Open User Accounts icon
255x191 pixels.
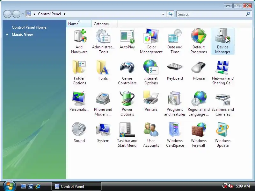(x=151, y=135)
